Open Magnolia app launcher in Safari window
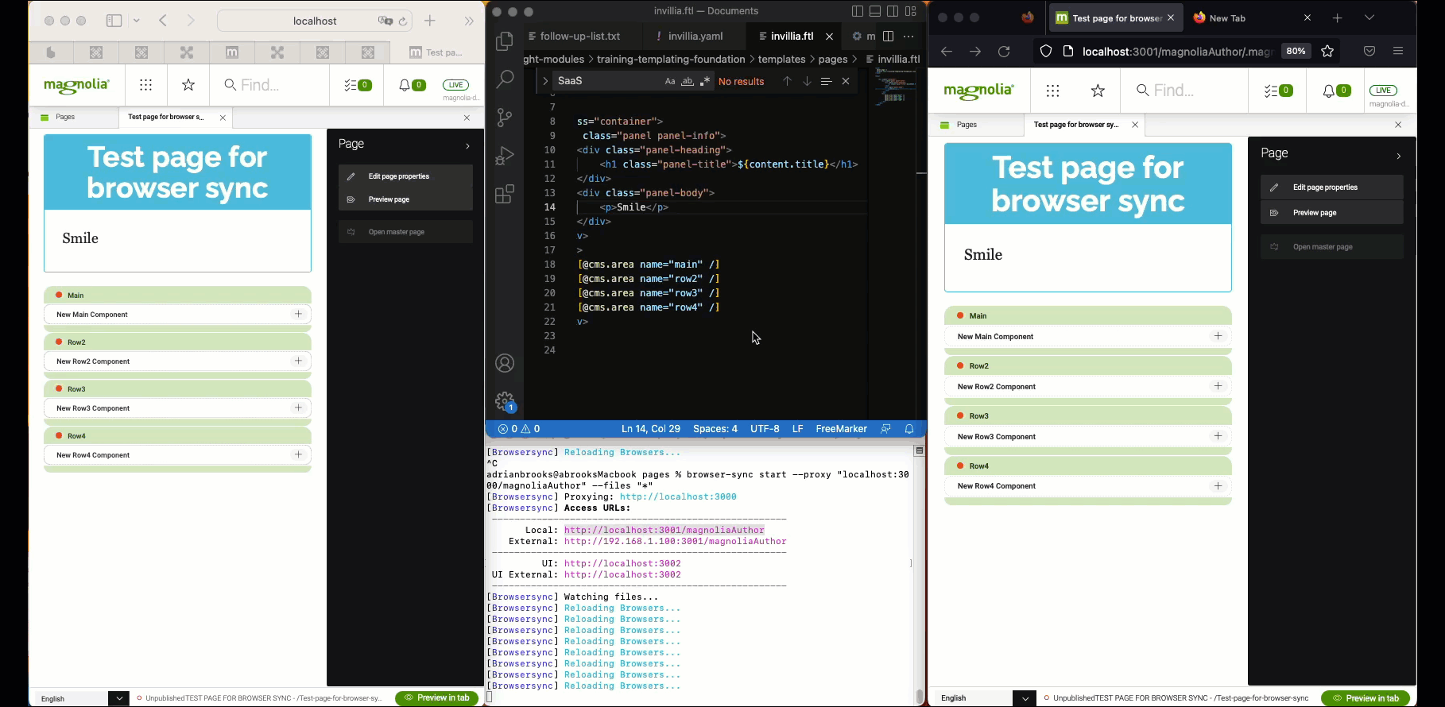1445x707 pixels. 145,85
